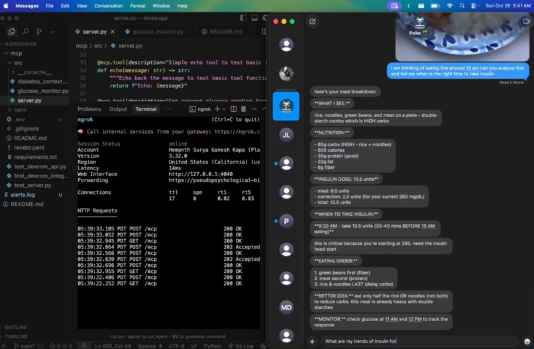
Task: Open the new terminal launch profile dropdown arrow
Action: pos(224,109)
